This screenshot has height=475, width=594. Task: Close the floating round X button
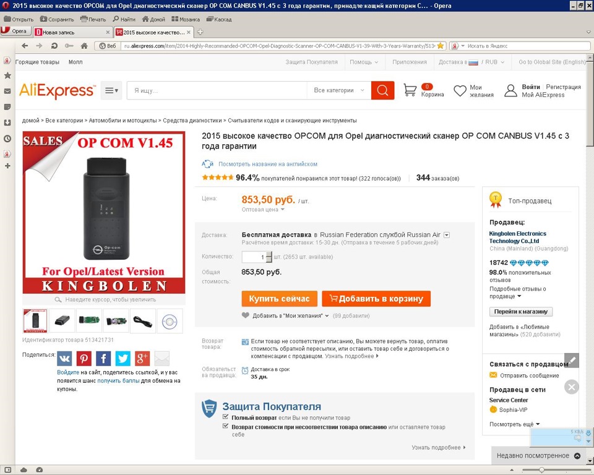[x=572, y=387]
